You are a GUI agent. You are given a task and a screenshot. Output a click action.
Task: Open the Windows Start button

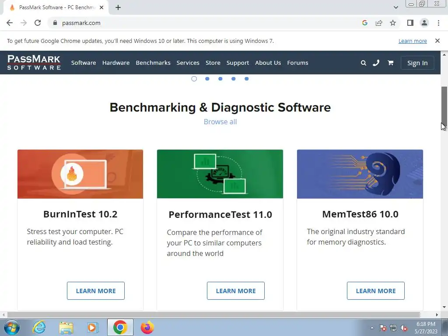click(12, 327)
